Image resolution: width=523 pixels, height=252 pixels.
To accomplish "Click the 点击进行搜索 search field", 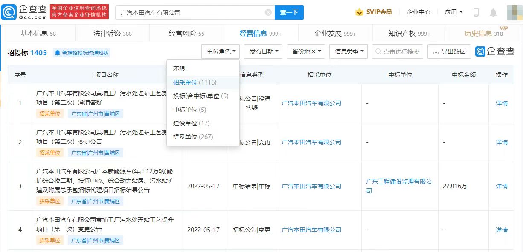I will [x=398, y=51].
